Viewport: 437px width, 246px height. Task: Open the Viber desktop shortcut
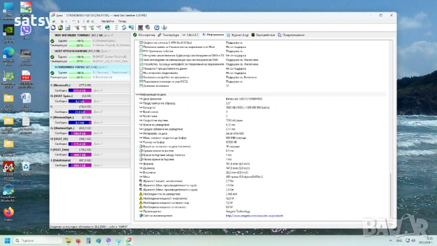click(x=26, y=32)
